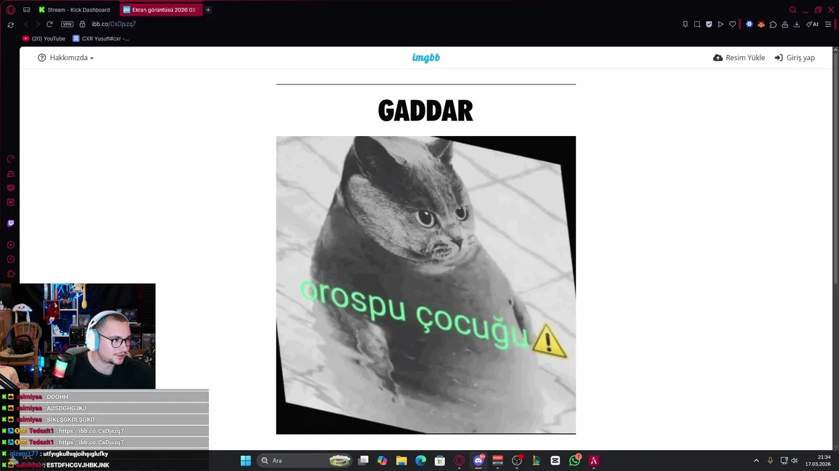This screenshot has width=839, height=471.
Task: Open Microsoft Edge from taskbar
Action: tap(421, 461)
